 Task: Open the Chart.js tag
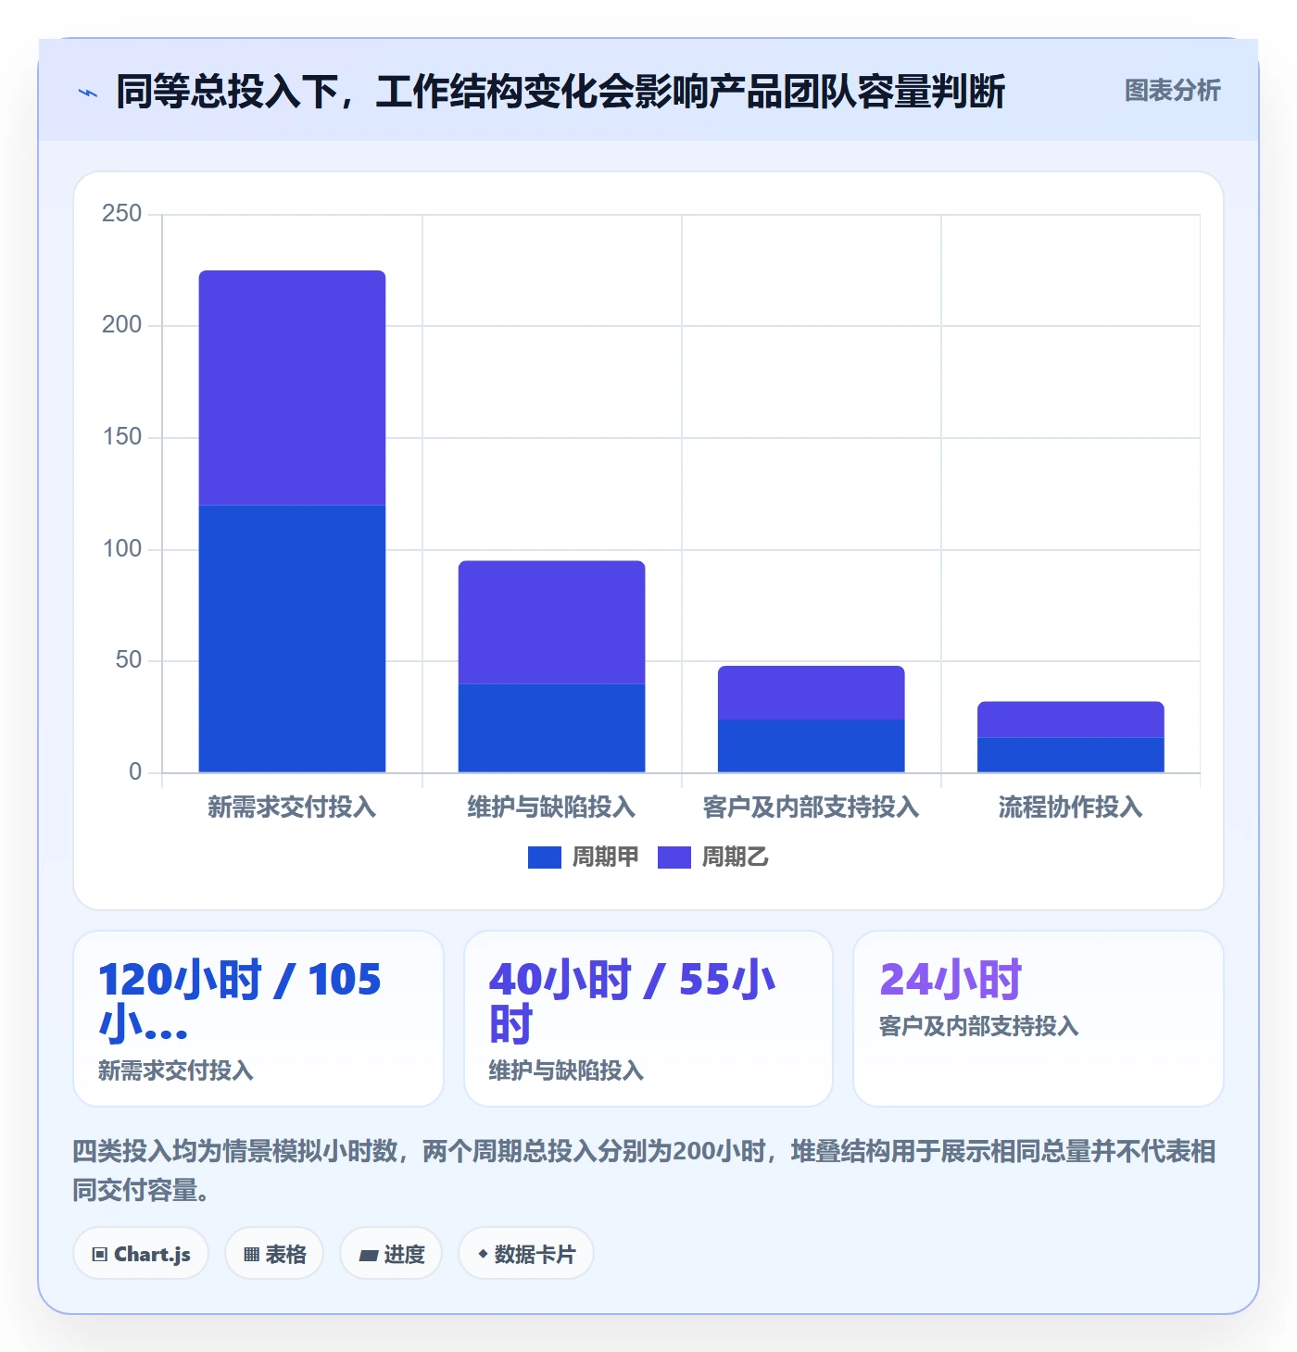tap(141, 1254)
